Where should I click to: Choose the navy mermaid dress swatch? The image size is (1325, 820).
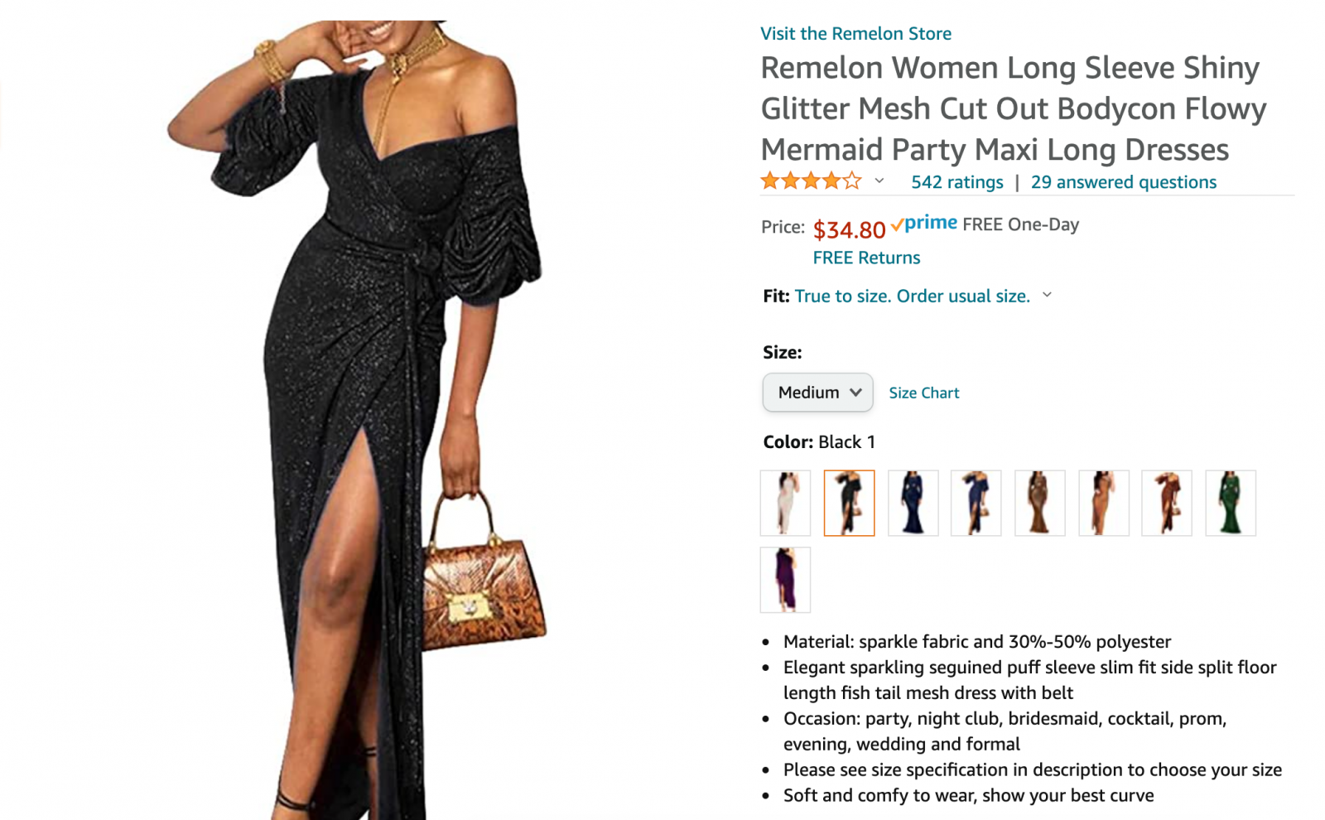913,503
